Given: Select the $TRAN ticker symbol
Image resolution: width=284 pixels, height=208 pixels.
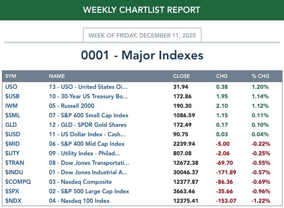Looking at the screenshot, I should click(14, 163).
